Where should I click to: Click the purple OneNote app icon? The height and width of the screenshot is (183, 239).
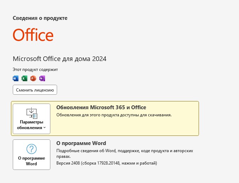coord(42,78)
